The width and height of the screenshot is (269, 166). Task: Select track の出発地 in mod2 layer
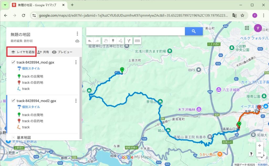(x=32, y=115)
